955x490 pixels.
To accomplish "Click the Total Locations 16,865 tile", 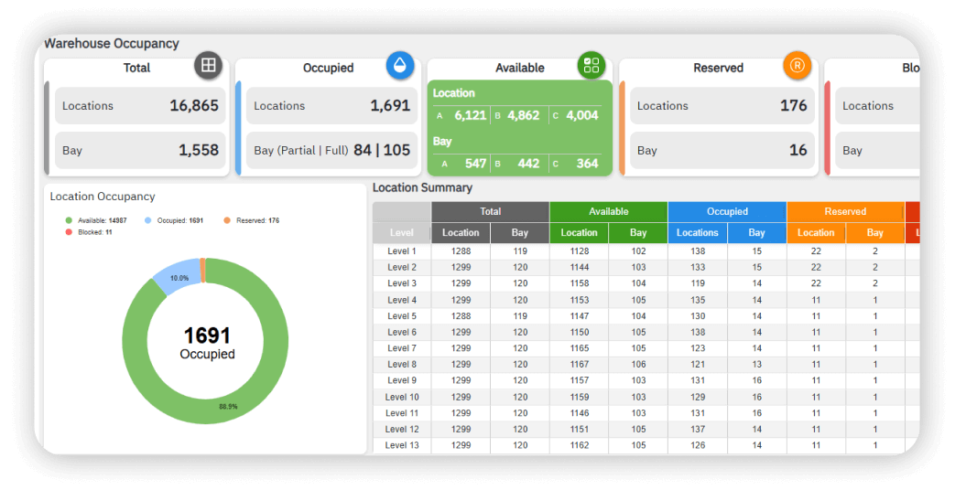I will 140,106.
